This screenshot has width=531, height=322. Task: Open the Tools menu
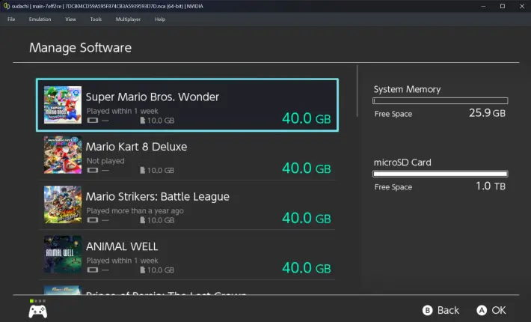(x=96, y=19)
